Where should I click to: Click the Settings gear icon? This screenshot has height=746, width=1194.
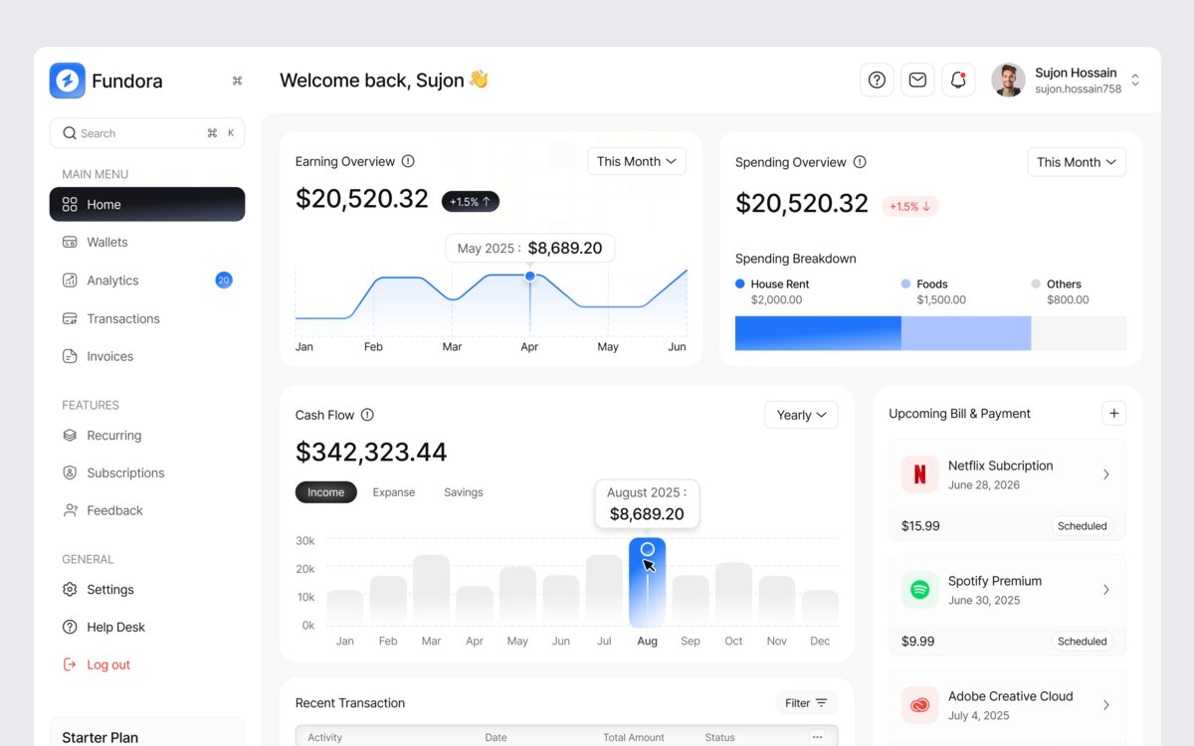tap(70, 589)
